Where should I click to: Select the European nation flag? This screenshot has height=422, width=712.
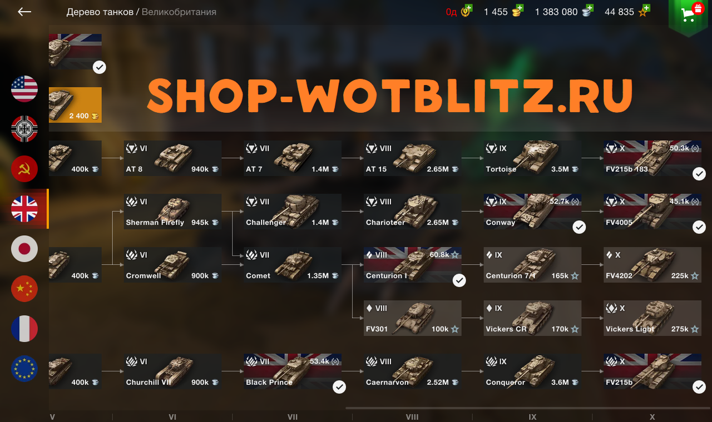pyautogui.click(x=24, y=369)
